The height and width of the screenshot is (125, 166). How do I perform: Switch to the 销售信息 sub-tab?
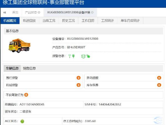click(29, 68)
